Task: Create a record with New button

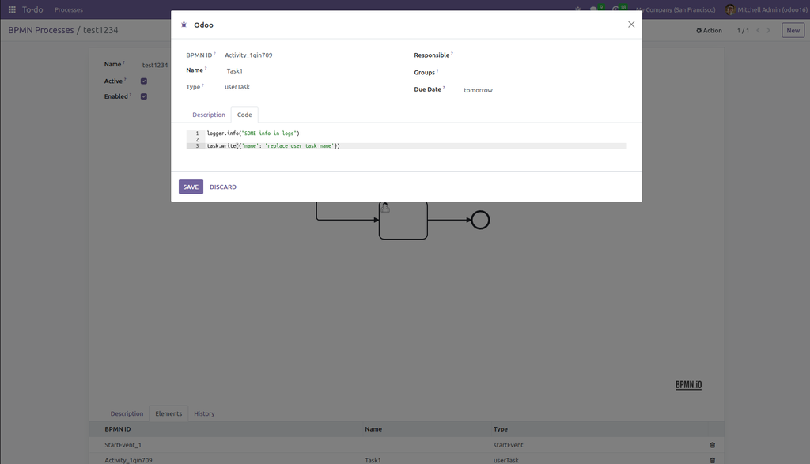Action: (793, 31)
